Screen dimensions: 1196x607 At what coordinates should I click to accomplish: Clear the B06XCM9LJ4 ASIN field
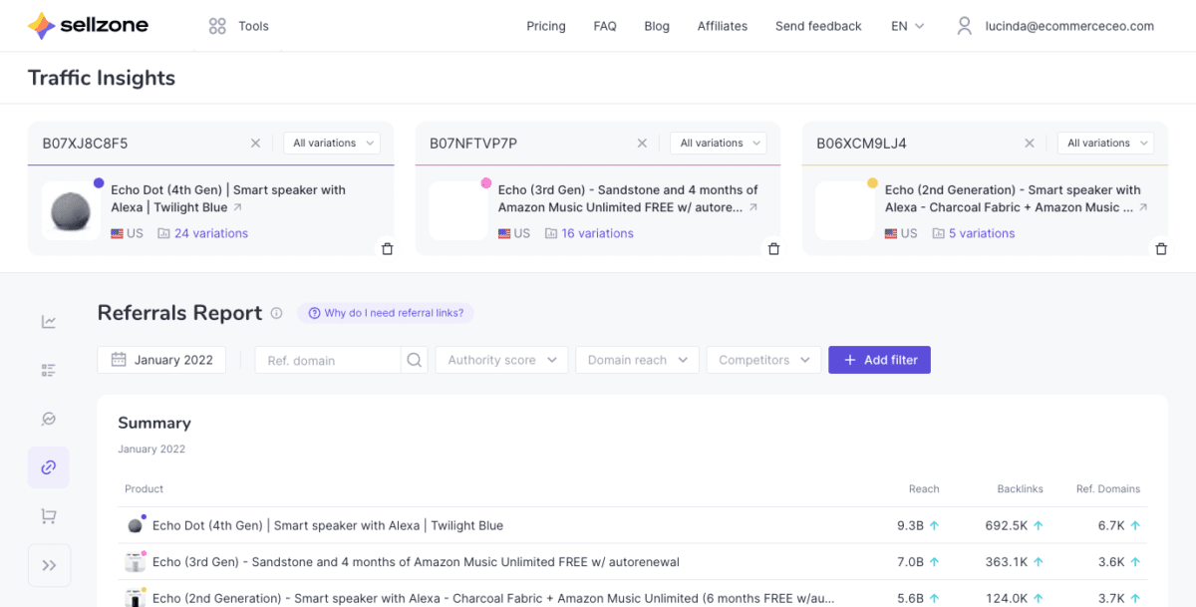coord(1030,144)
